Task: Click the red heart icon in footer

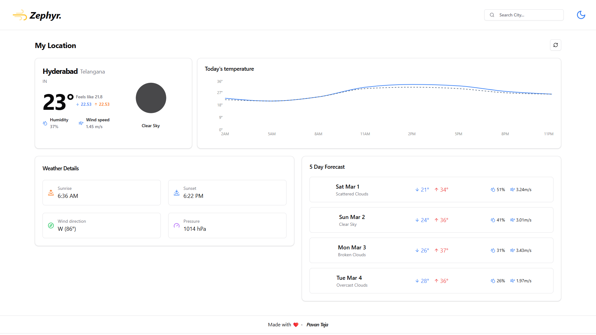Action: pos(296,325)
